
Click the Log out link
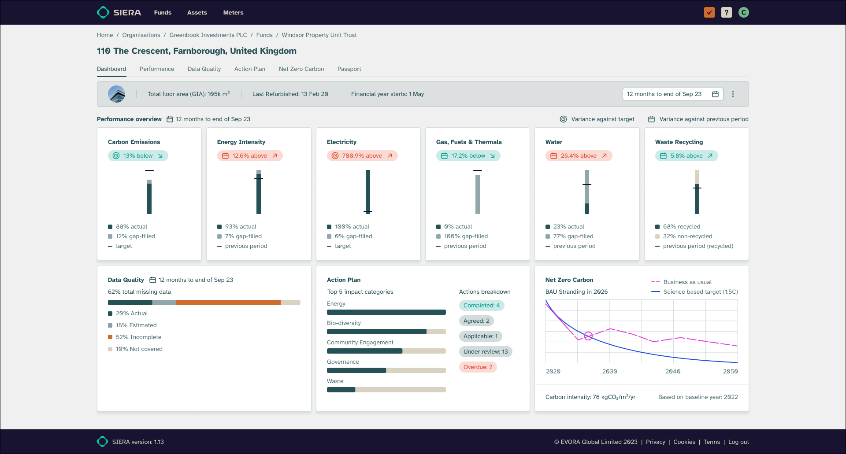(x=738, y=442)
